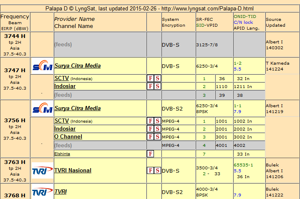This screenshot has height=199, width=300.
Task: Open the Indosiar link in the 3747 H group
Action: 65,86
